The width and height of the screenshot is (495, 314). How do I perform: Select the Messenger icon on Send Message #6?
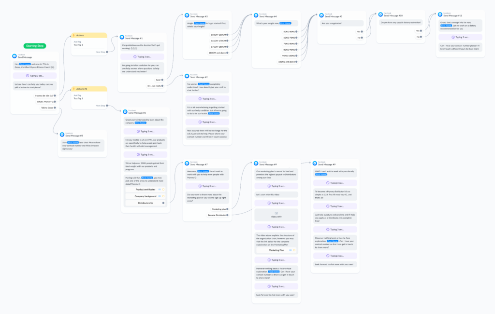(x=125, y=111)
